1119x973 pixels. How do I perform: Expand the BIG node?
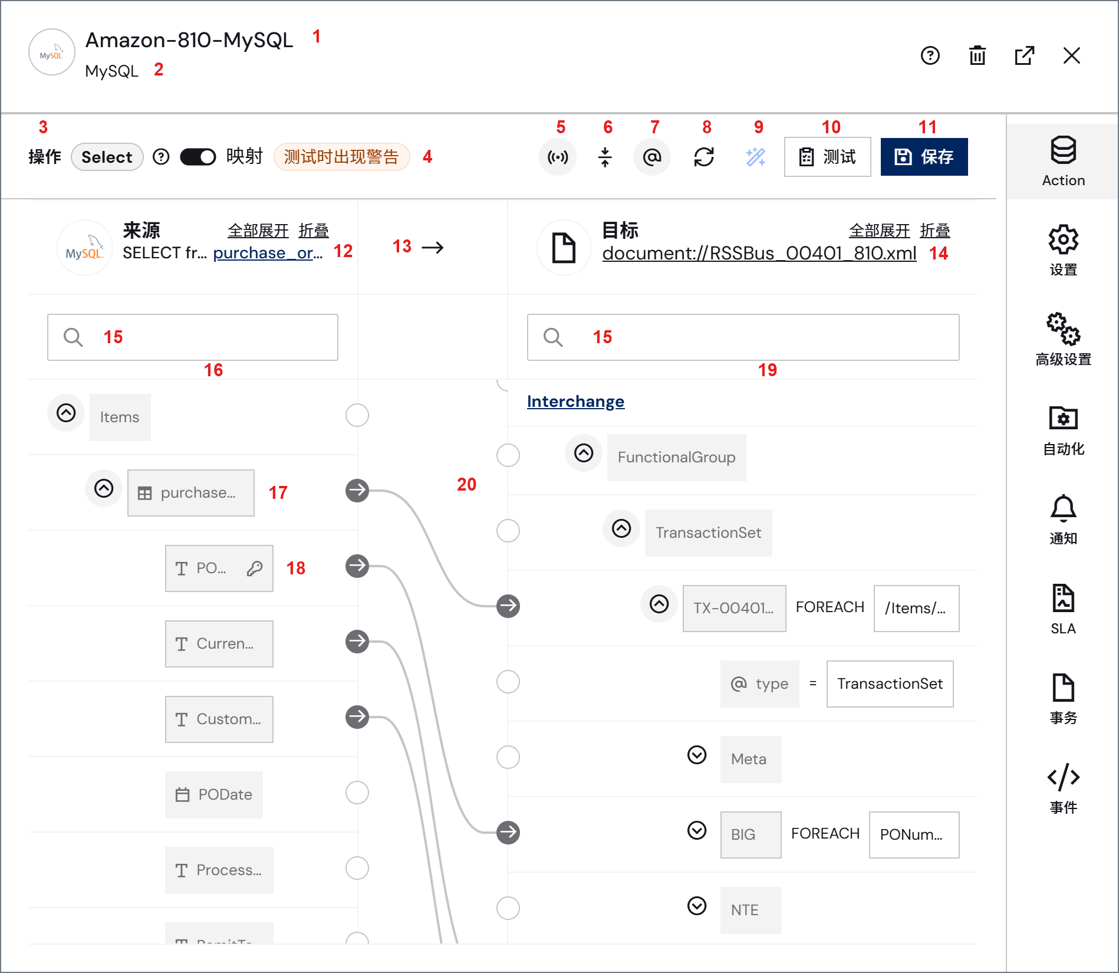click(697, 830)
